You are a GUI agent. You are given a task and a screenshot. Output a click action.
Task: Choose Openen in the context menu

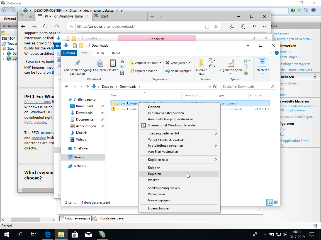click(x=179, y=107)
